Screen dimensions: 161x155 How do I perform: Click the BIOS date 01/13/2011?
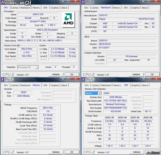coord(127,48)
